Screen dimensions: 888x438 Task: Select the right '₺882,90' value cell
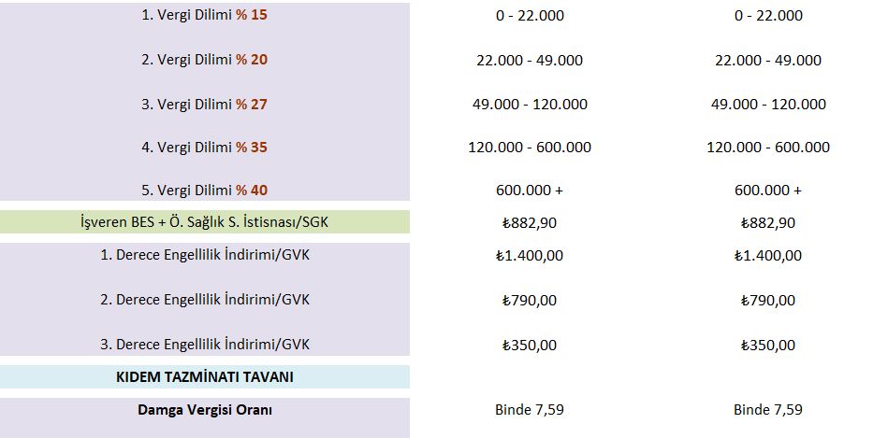point(768,222)
